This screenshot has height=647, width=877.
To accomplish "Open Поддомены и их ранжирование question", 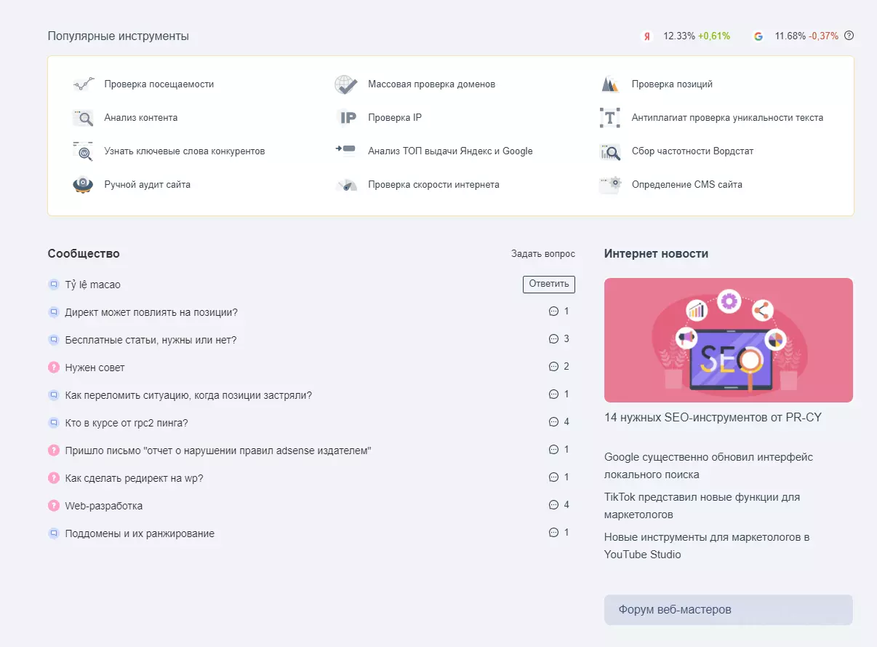I will click(140, 533).
